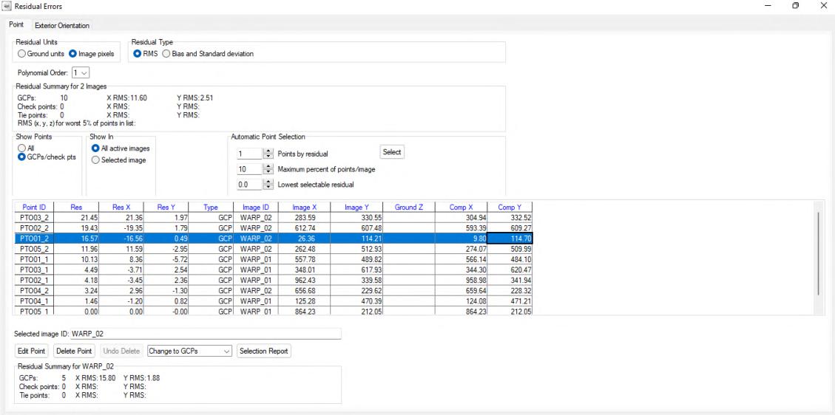Click the Select button

click(x=392, y=152)
